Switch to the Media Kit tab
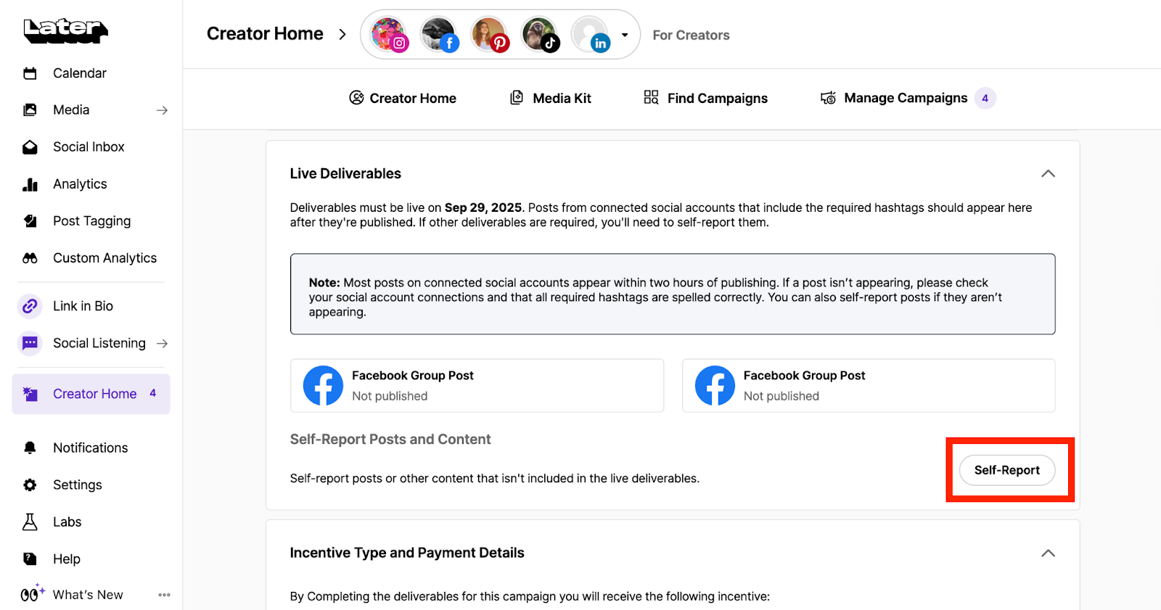The height and width of the screenshot is (610, 1161). click(x=551, y=98)
